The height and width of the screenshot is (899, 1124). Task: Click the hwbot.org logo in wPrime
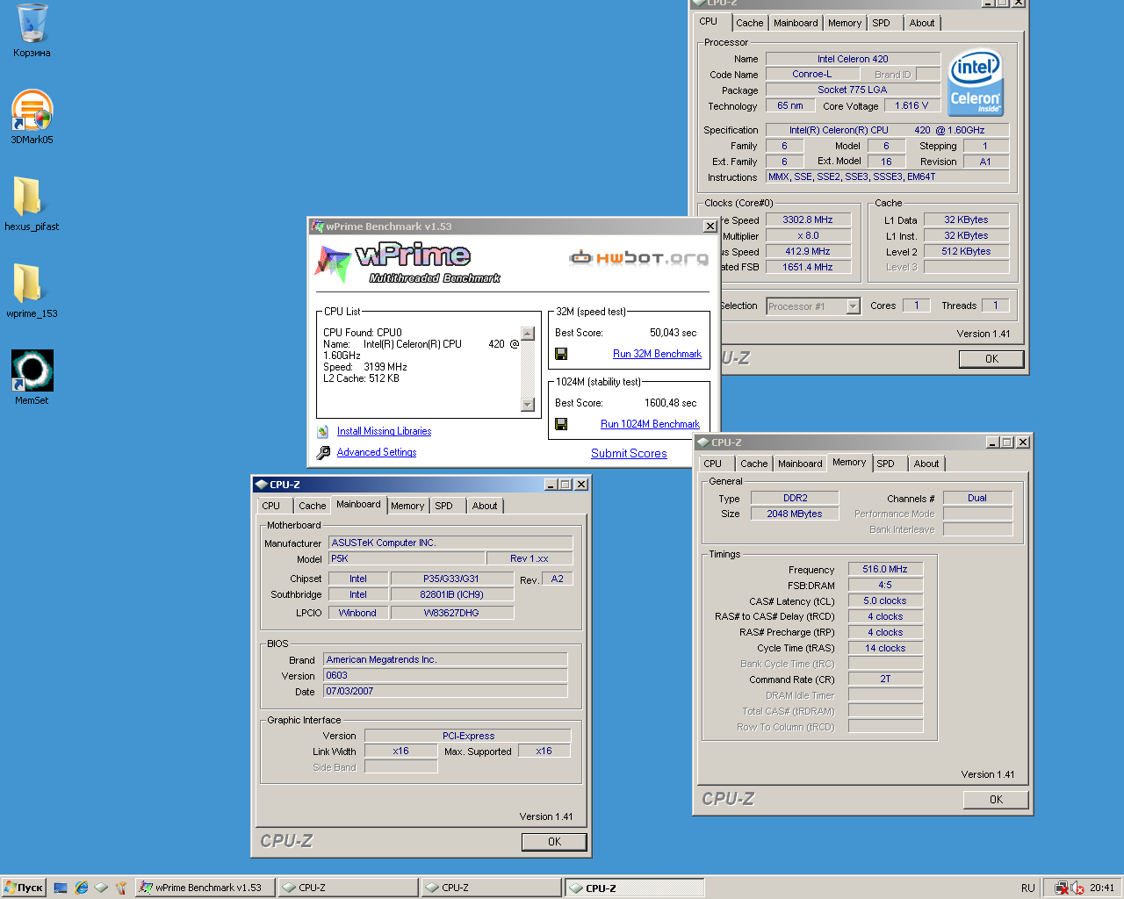point(638,257)
